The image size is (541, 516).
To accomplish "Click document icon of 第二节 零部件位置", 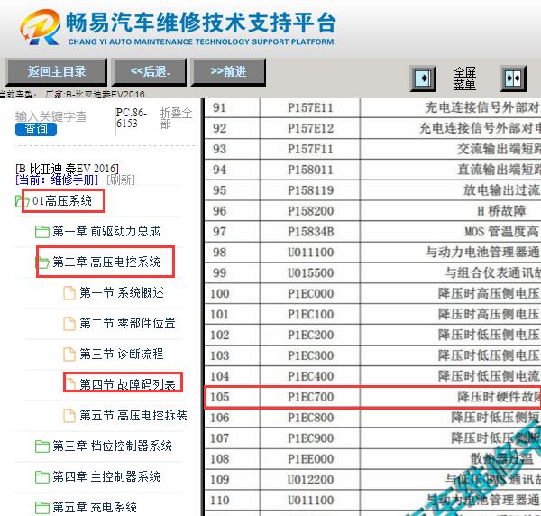I will (x=69, y=324).
